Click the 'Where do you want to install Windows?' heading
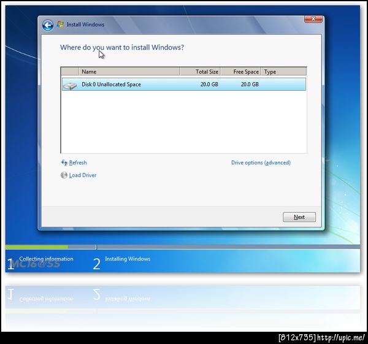 click(x=122, y=47)
